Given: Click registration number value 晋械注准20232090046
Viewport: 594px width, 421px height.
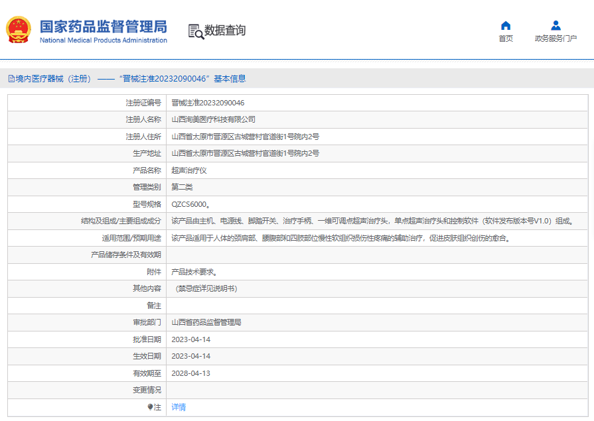Looking at the screenshot, I should tap(208, 103).
